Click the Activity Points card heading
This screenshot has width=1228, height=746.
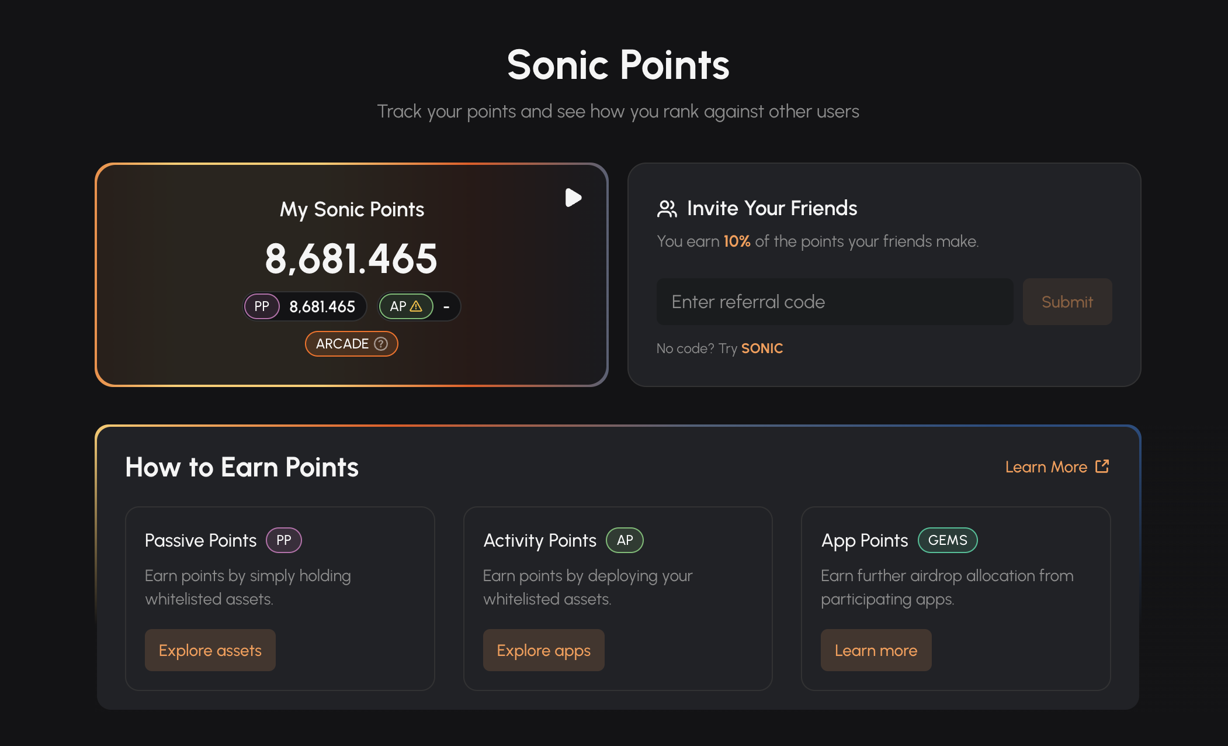pyautogui.click(x=540, y=540)
